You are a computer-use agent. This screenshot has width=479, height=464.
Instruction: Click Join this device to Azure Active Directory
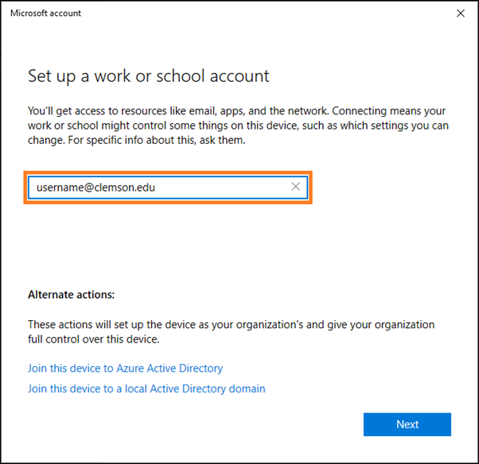125,368
